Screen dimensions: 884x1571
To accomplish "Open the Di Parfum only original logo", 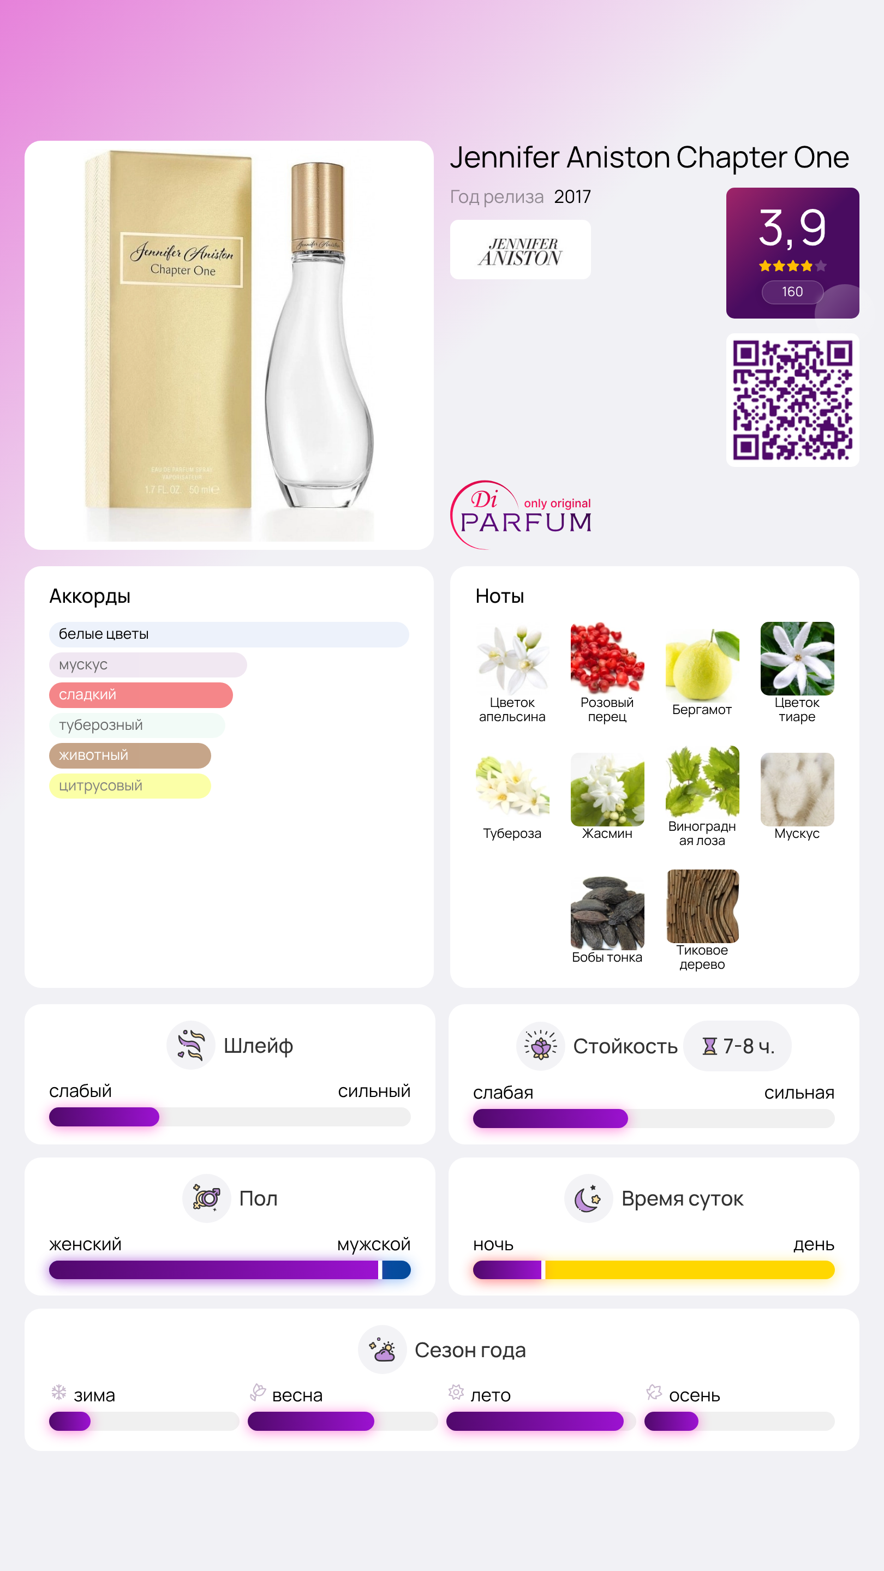I will click(522, 515).
